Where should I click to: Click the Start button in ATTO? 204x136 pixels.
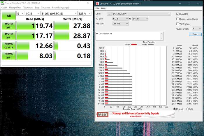pos(195,34)
